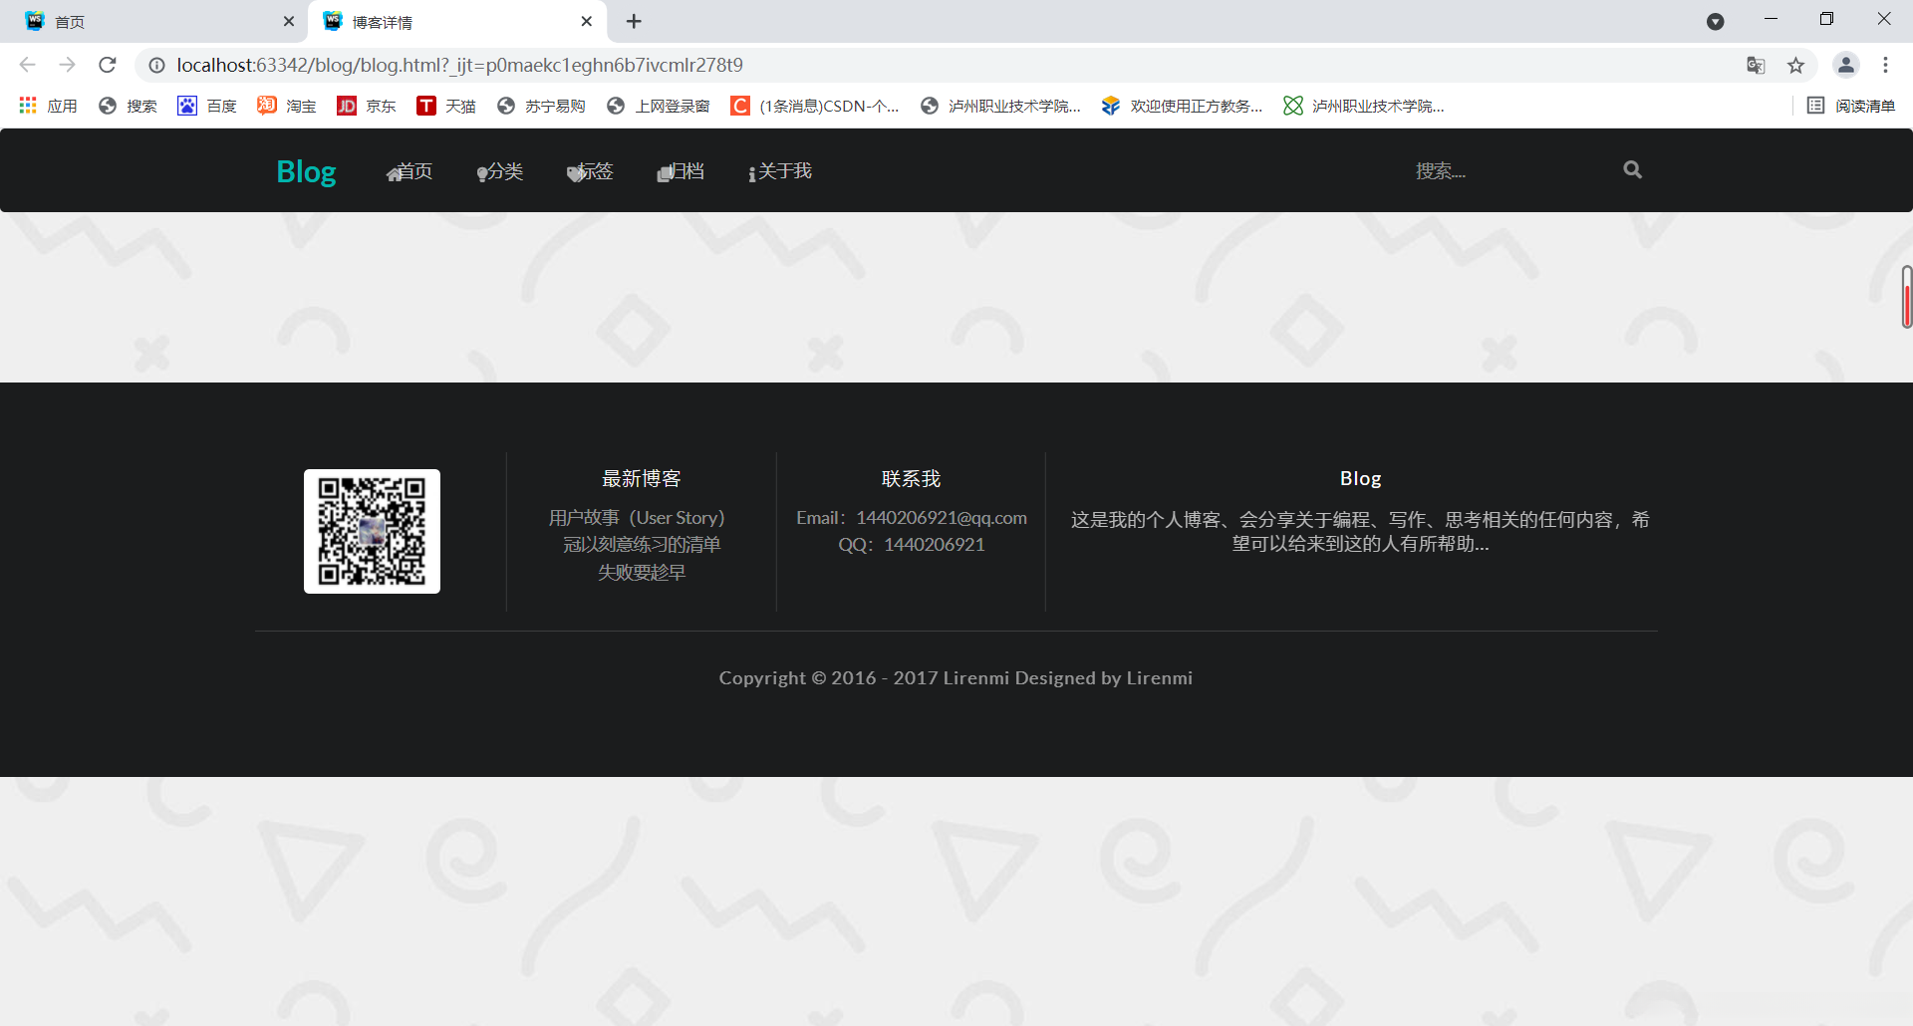The image size is (1913, 1026).
Task: Click the QR code image in the footer
Action: (x=371, y=531)
